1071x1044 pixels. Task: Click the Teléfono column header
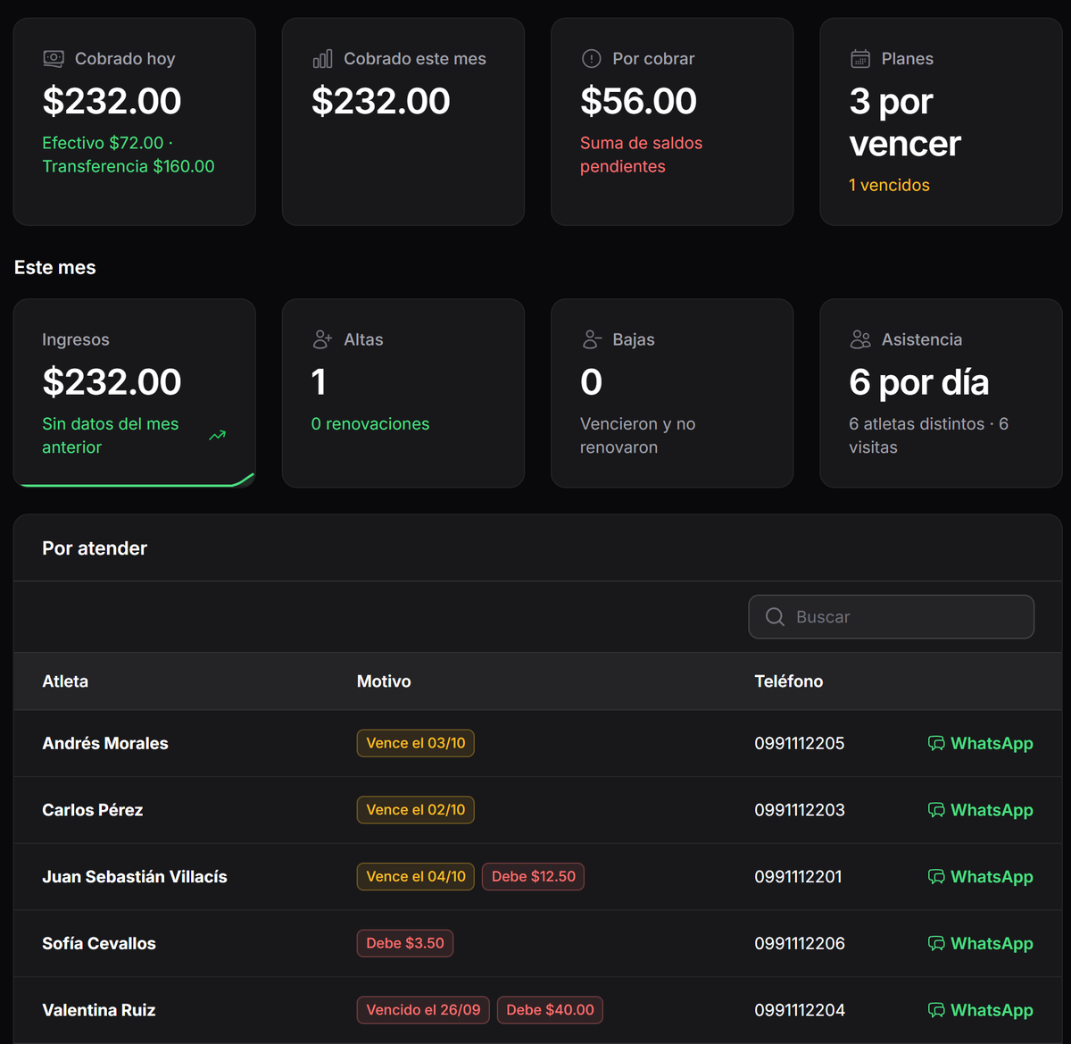click(789, 681)
